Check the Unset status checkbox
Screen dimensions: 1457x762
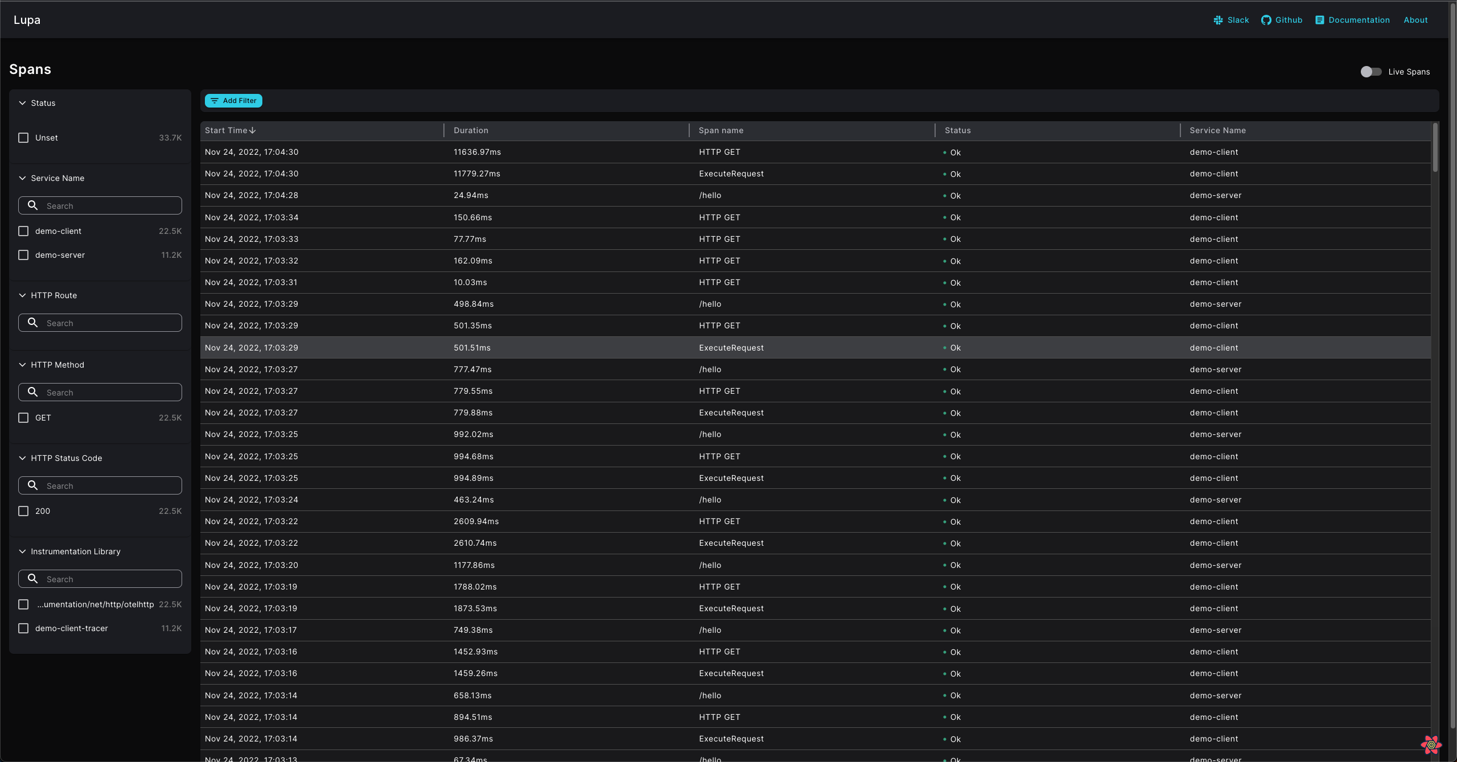(x=23, y=138)
